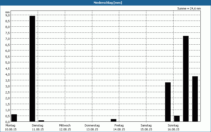Click the 9,0 y-axis value
This screenshot has width=211, height=132.
tap(8, 15)
